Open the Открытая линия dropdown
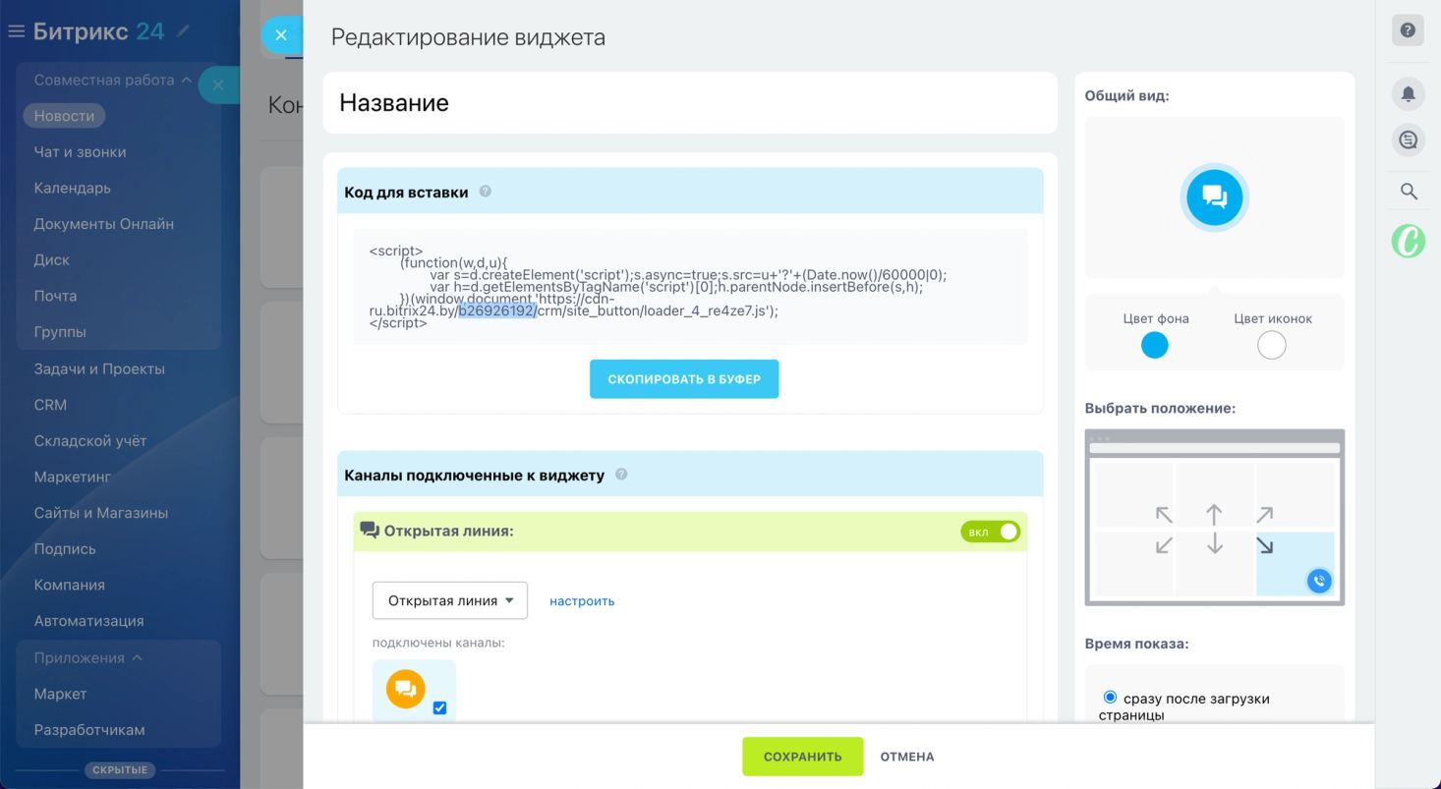 (x=449, y=600)
